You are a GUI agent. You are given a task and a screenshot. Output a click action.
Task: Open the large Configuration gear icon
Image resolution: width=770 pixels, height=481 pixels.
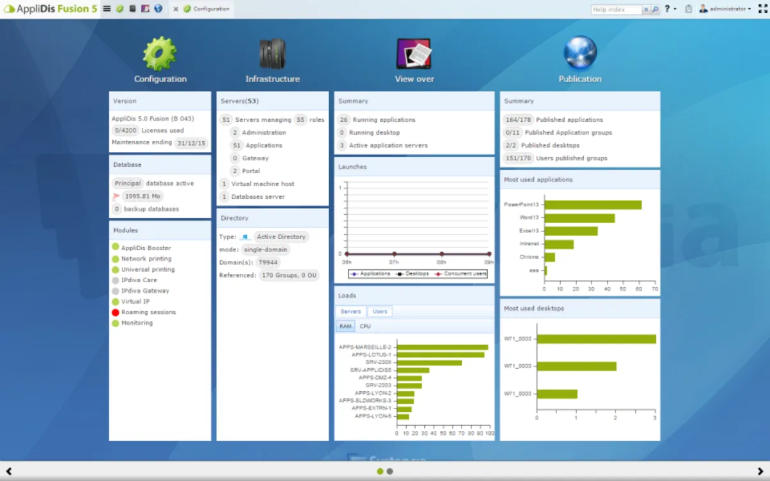[x=160, y=53]
